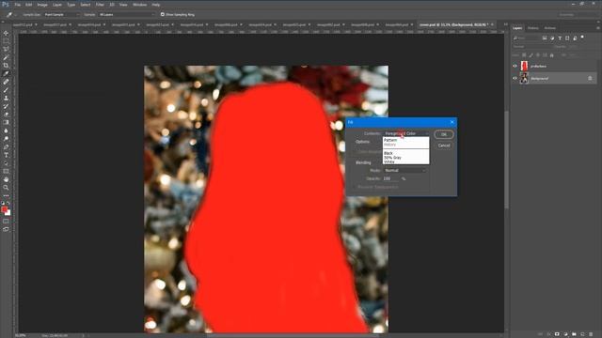Select the Path Selection tool
This screenshot has height=338, width=602.
click(6, 163)
